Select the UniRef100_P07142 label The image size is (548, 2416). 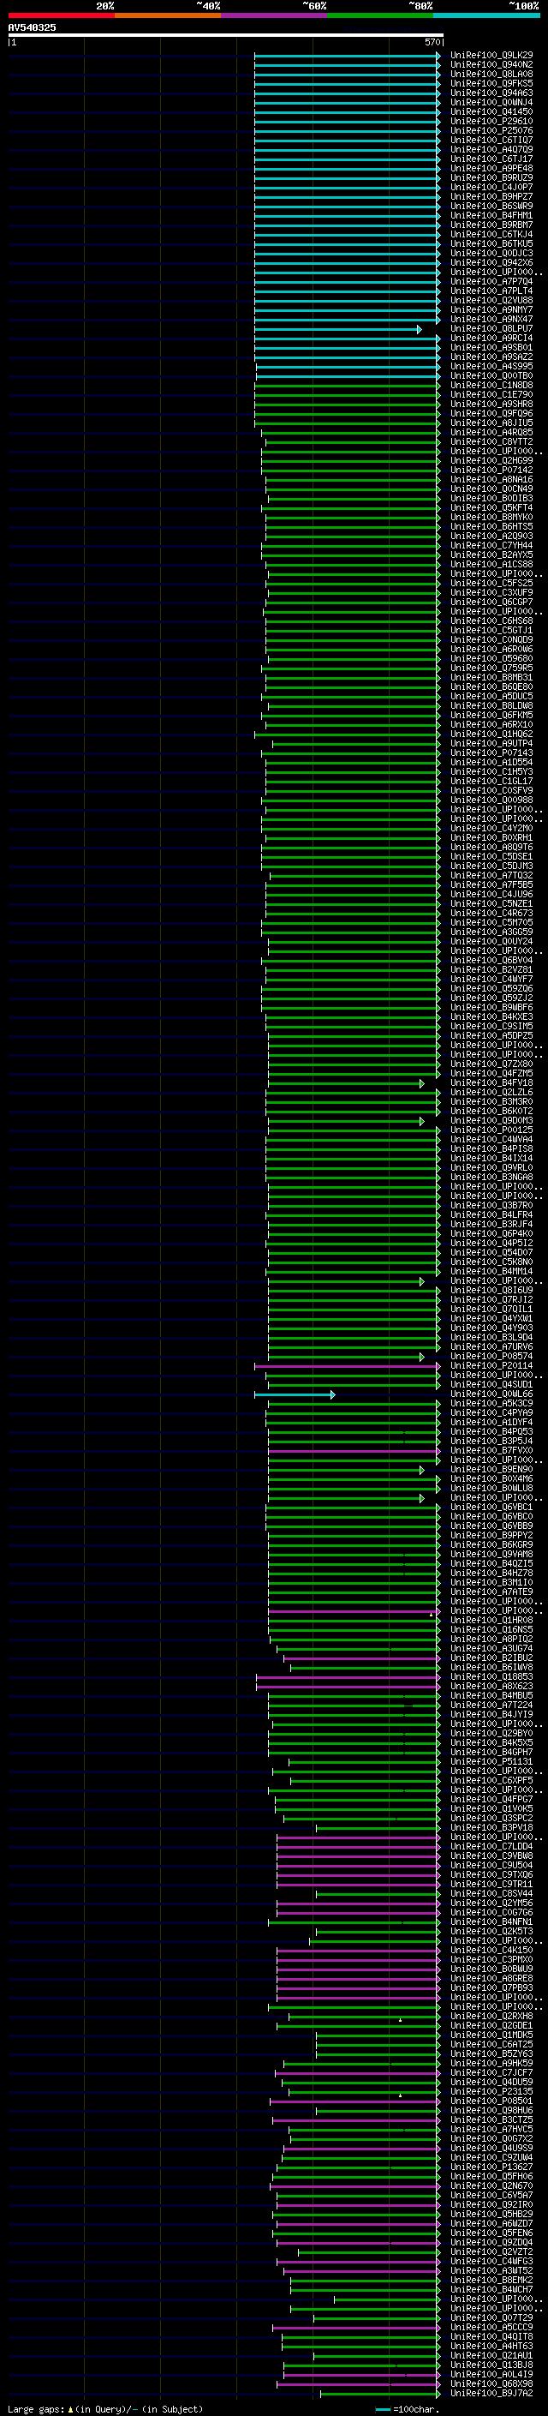tap(491, 470)
